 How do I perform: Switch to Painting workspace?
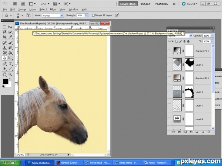[x=162, y=4]
